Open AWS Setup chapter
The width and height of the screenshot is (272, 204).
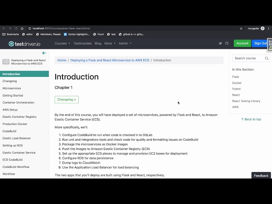click(x=10, y=110)
